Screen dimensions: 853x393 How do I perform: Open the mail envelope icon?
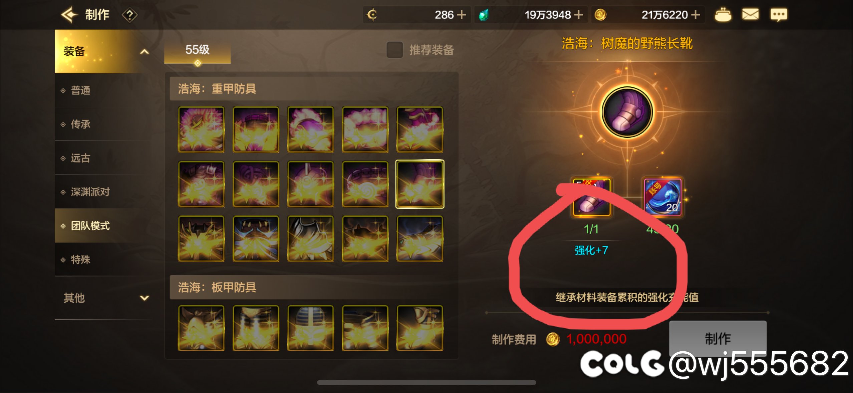tap(750, 14)
